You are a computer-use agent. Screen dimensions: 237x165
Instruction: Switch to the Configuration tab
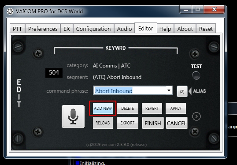pyautogui.click(x=93, y=29)
